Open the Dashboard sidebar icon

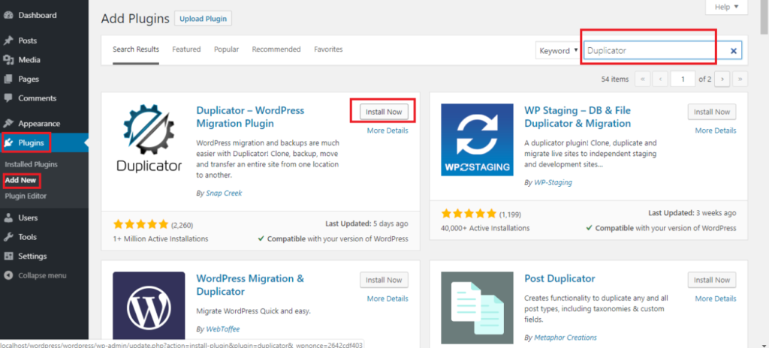[8, 15]
